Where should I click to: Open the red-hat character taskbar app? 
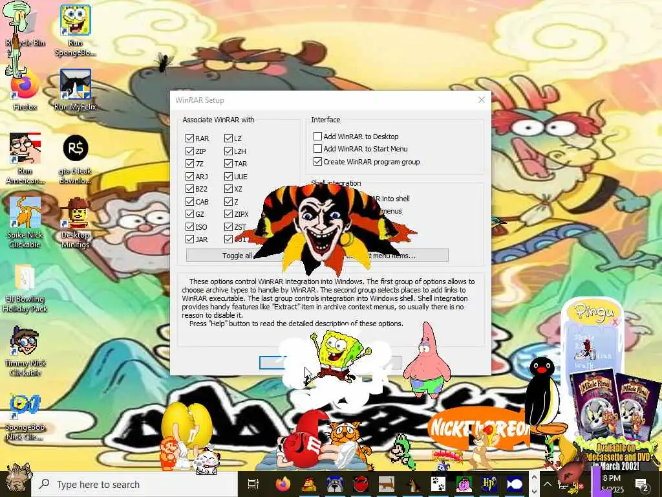tap(309, 484)
